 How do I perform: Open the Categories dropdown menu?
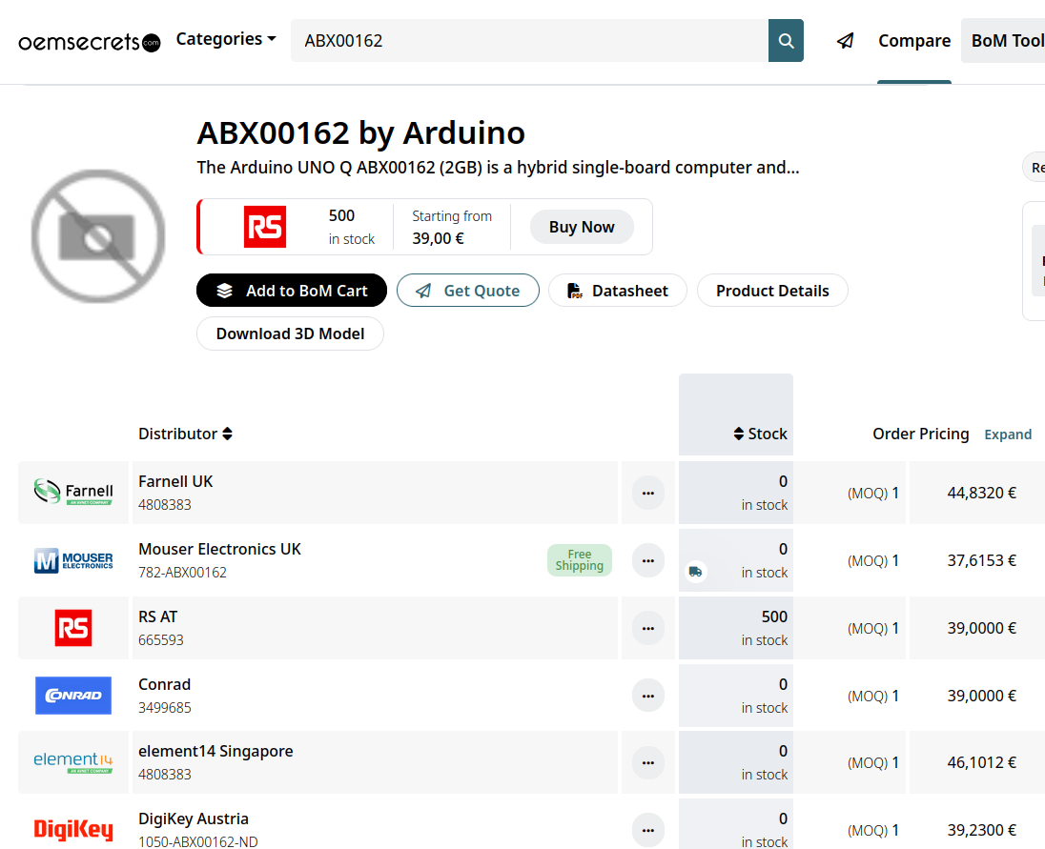226,39
